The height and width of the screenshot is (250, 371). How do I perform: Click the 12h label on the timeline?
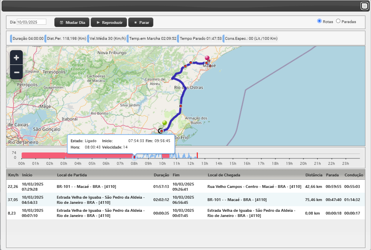point(190,164)
